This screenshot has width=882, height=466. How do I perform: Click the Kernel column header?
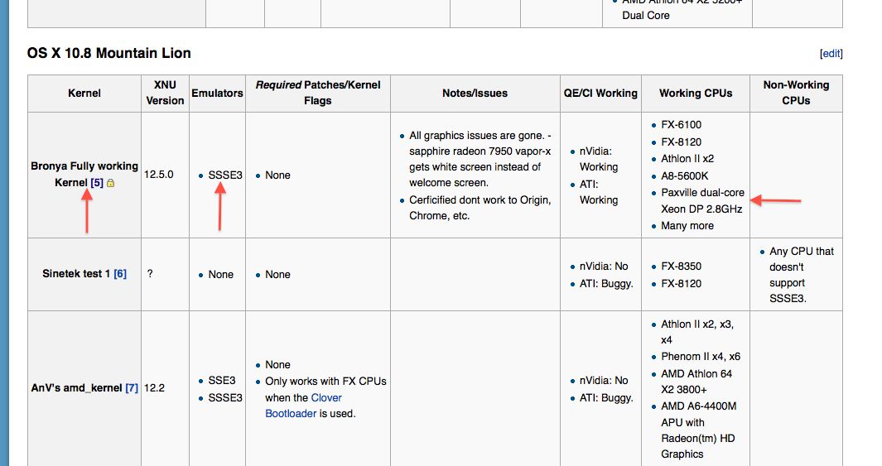(84, 94)
